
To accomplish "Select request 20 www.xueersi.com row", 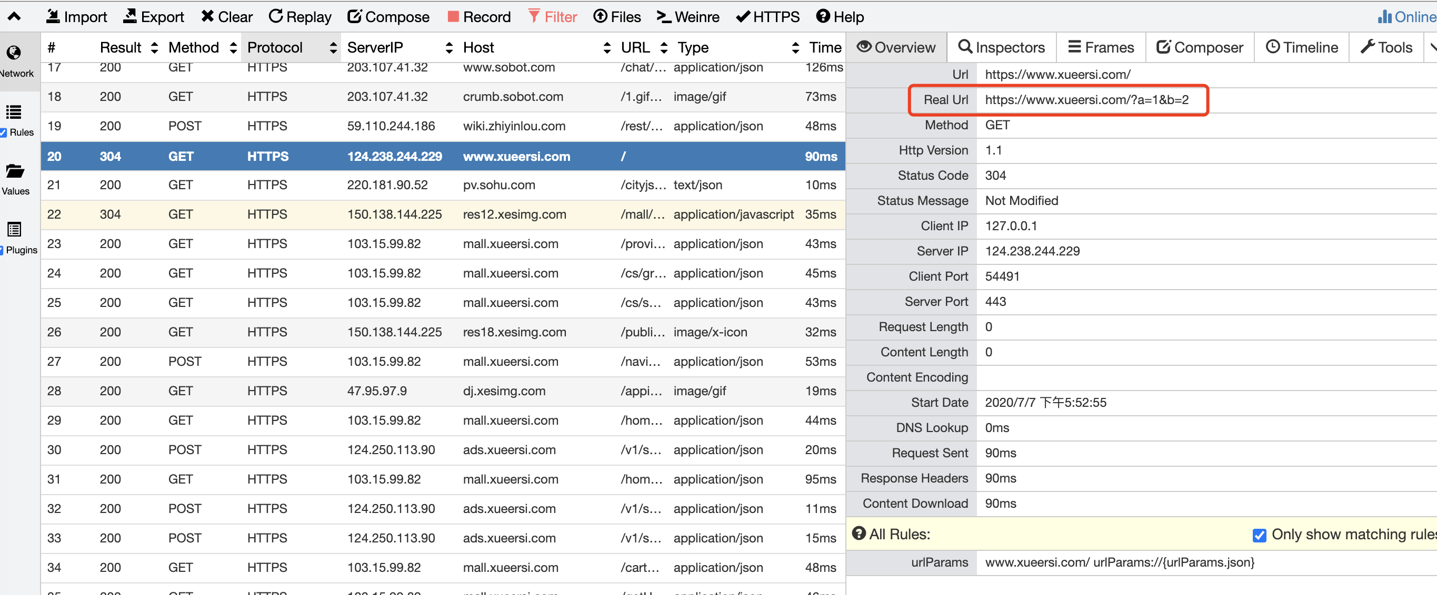I will (x=443, y=156).
